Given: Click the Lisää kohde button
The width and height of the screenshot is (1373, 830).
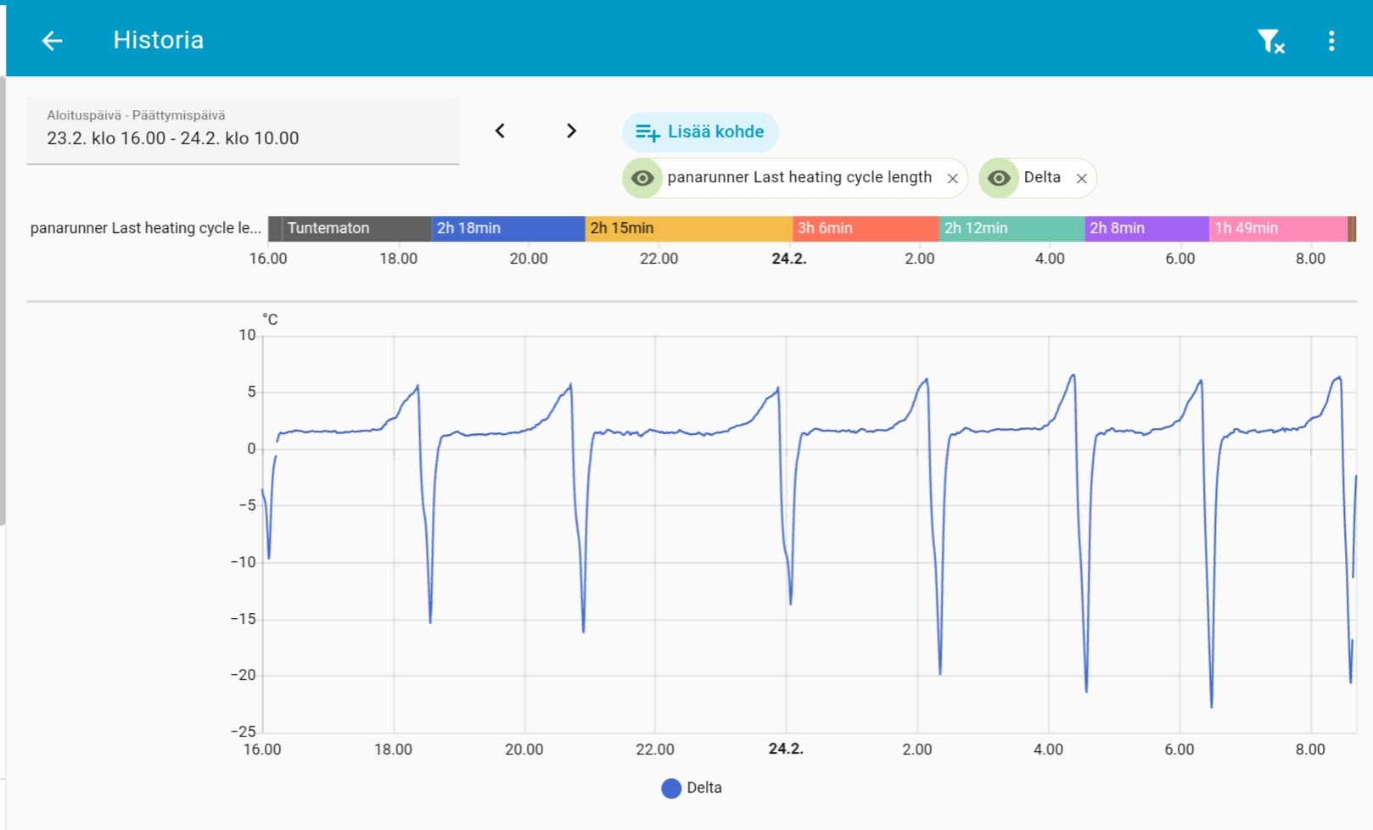Looking at the screenshot, I should point(700,132).
